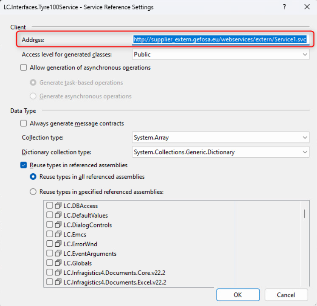Select Reuse types in all referenced assemblies

(33, 177)
